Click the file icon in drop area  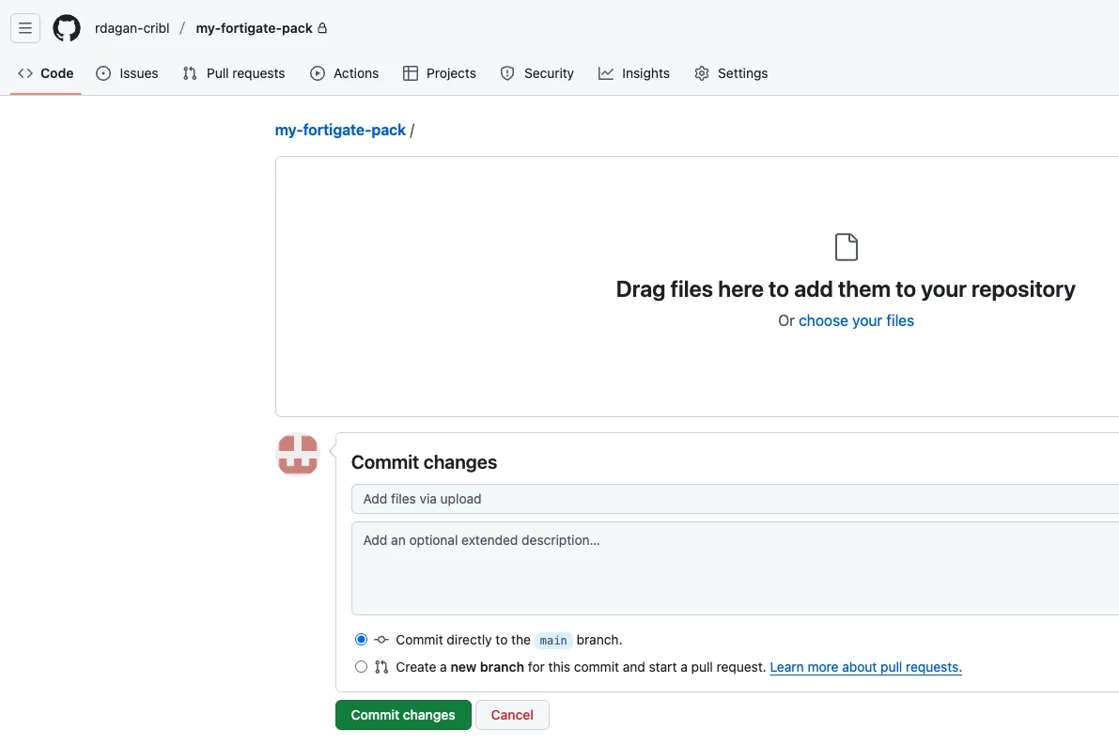coord(847,248)
